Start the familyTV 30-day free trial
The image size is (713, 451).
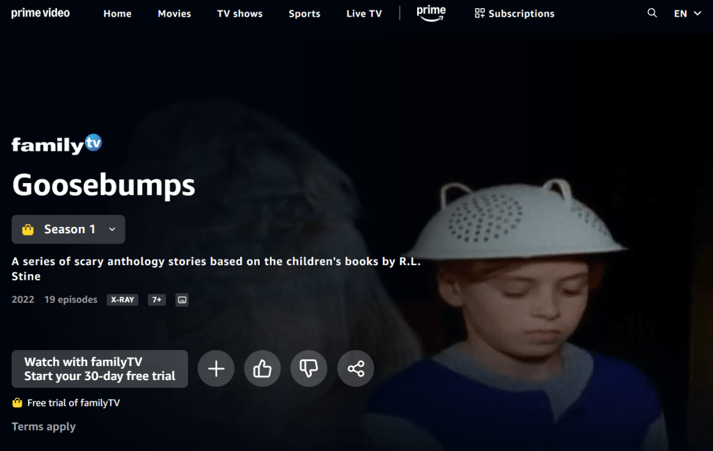pyautogui.click(x=100, y=369)
